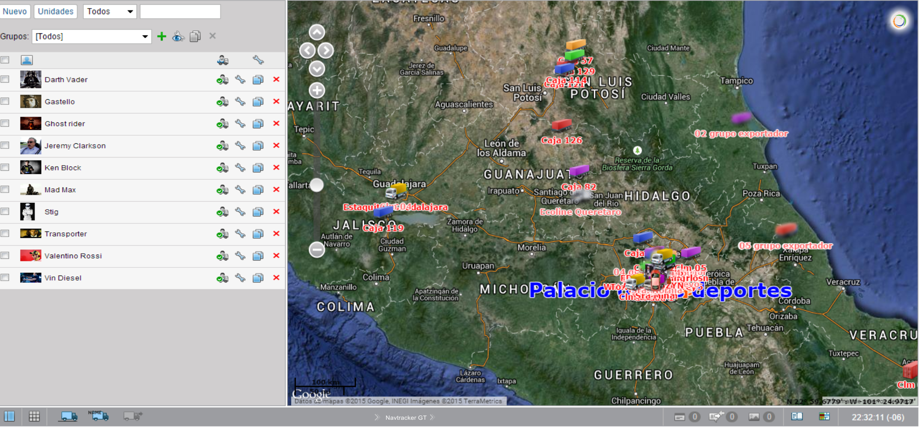Viewport: 919px width, 427px height.
Task: Click the blue truck icon in bottom bar
Action: pos(69,416)
